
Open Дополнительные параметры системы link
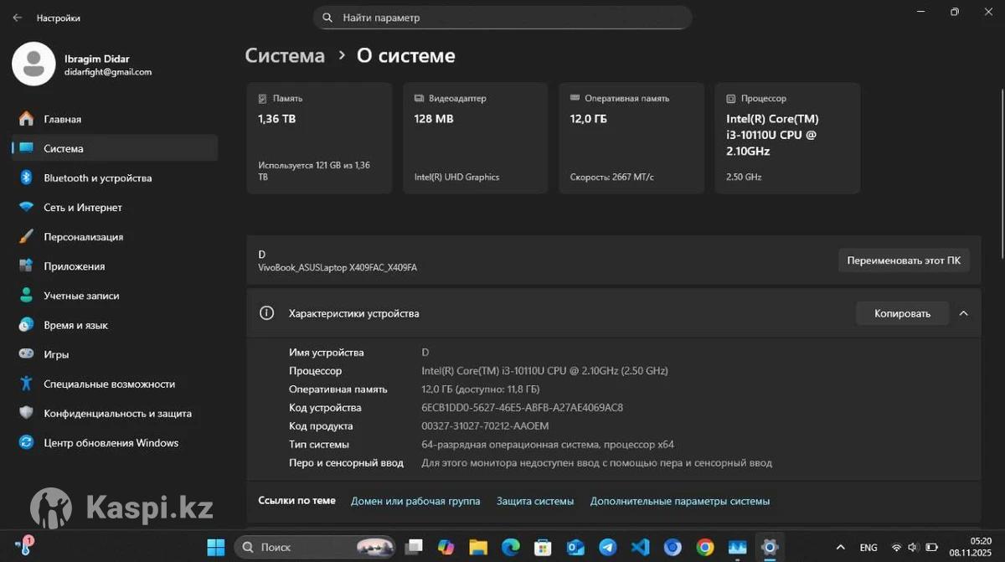coord(679,501)
